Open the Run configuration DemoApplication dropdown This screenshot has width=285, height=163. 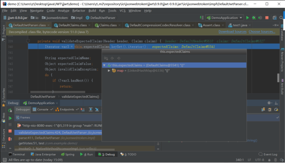pos(225,18)
